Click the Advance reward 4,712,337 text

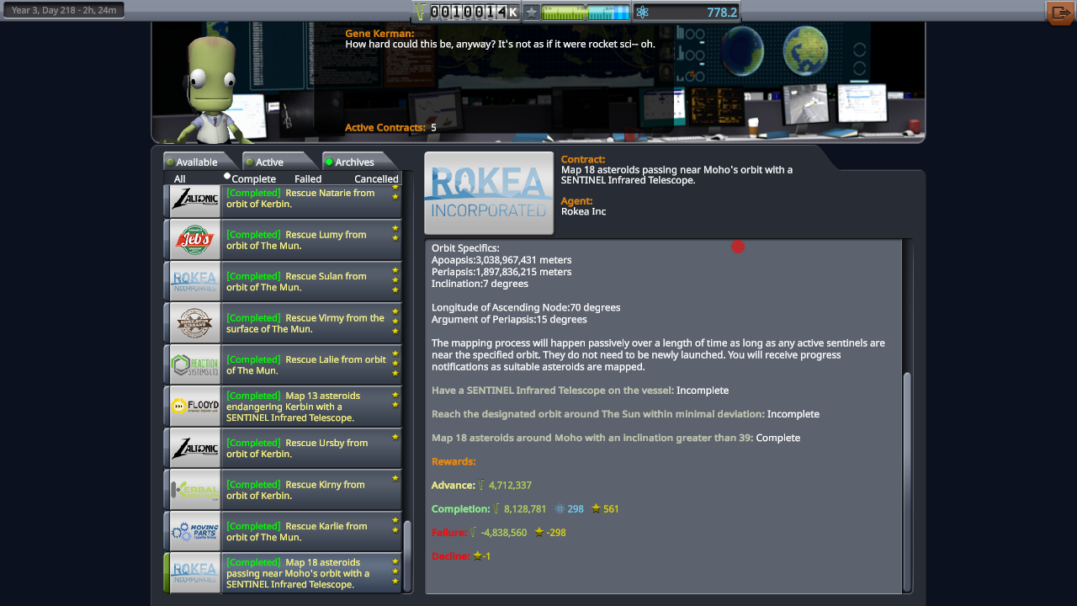tap(481, 486)
